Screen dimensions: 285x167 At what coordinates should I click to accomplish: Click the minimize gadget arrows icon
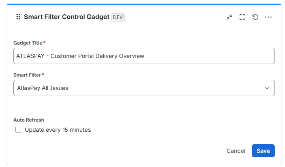229,17
